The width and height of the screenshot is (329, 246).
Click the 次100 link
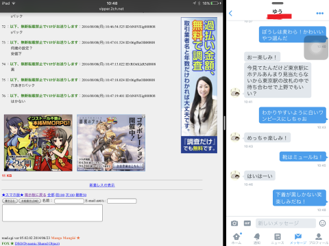[70, 195]
